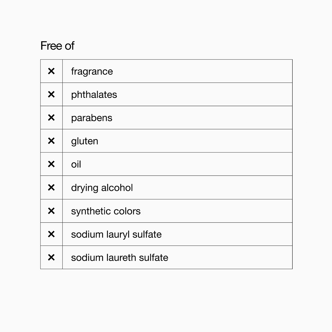Click the X icon beside drying alcohol
The image size is (332, 332).
point(51,188)
